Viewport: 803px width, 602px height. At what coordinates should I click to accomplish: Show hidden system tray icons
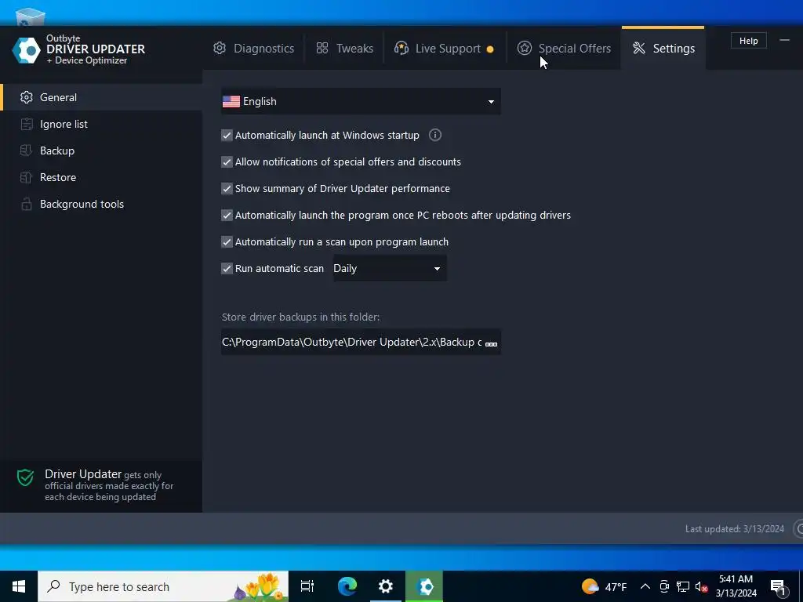click(x=645, y=586)
